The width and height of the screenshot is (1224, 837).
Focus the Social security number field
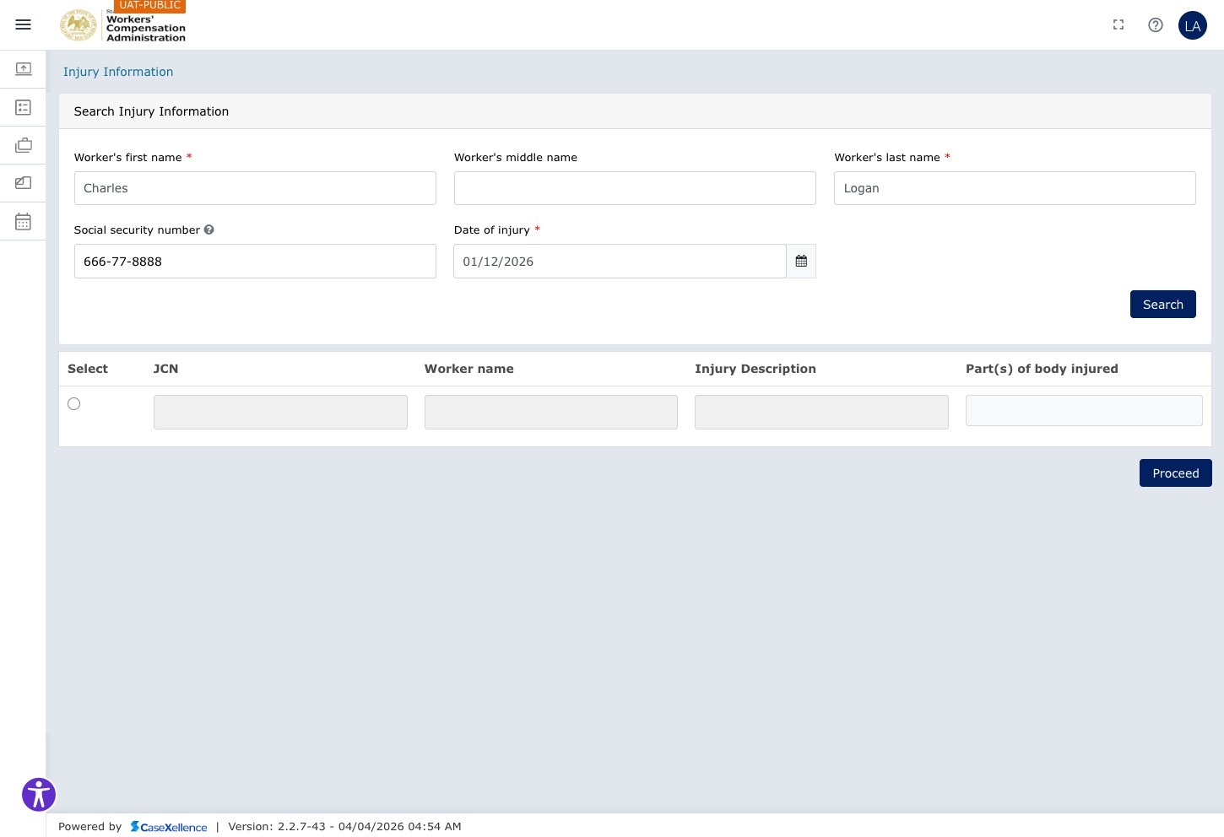pos(255,262)
